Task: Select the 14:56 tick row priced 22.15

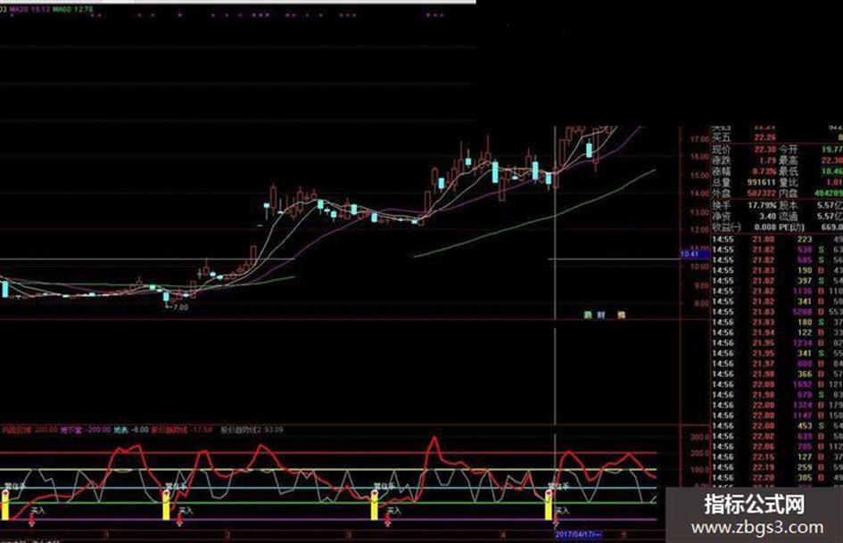Action: 777,457
